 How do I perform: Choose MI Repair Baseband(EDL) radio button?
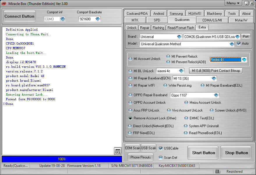[x=202, y=85]
